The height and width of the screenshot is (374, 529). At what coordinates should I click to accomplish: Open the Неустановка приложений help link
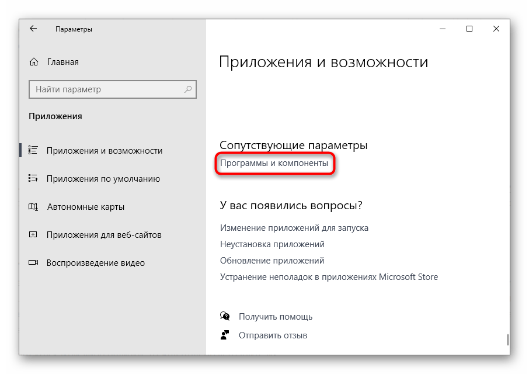coord(272,244)
